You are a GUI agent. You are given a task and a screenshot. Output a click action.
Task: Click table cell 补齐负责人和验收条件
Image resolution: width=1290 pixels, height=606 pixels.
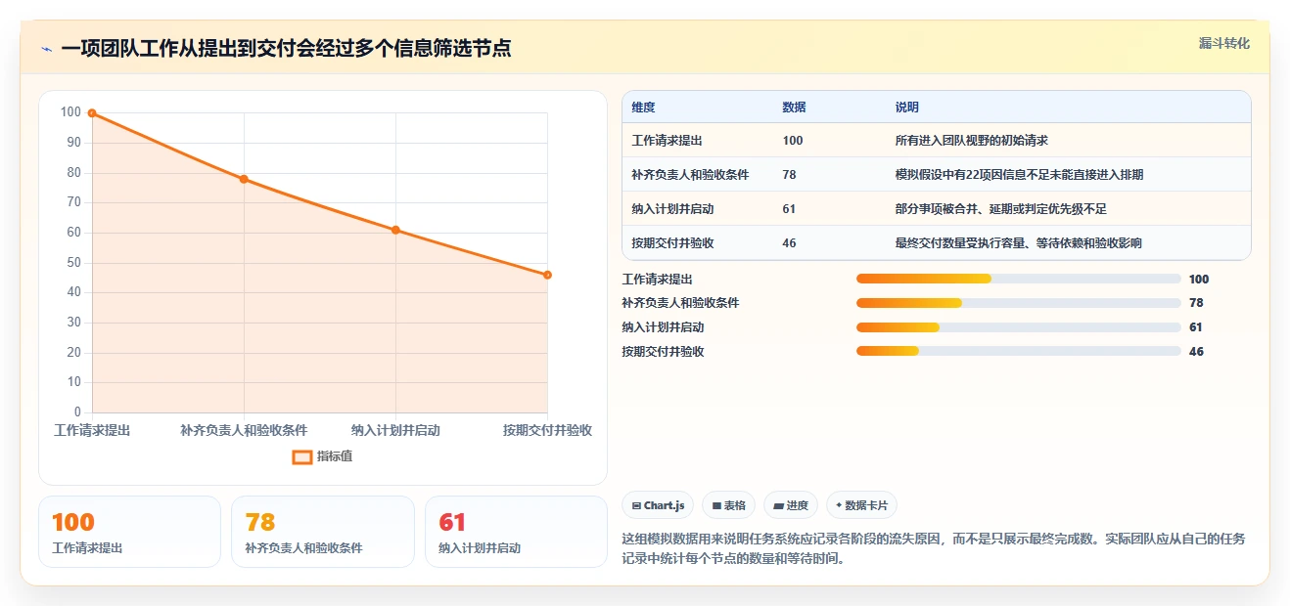[x=690, y=175]
